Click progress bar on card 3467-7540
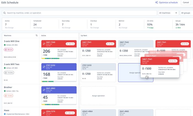Image resolution: width=193 pixels, height=116 pixels. (x=59, y=58)
